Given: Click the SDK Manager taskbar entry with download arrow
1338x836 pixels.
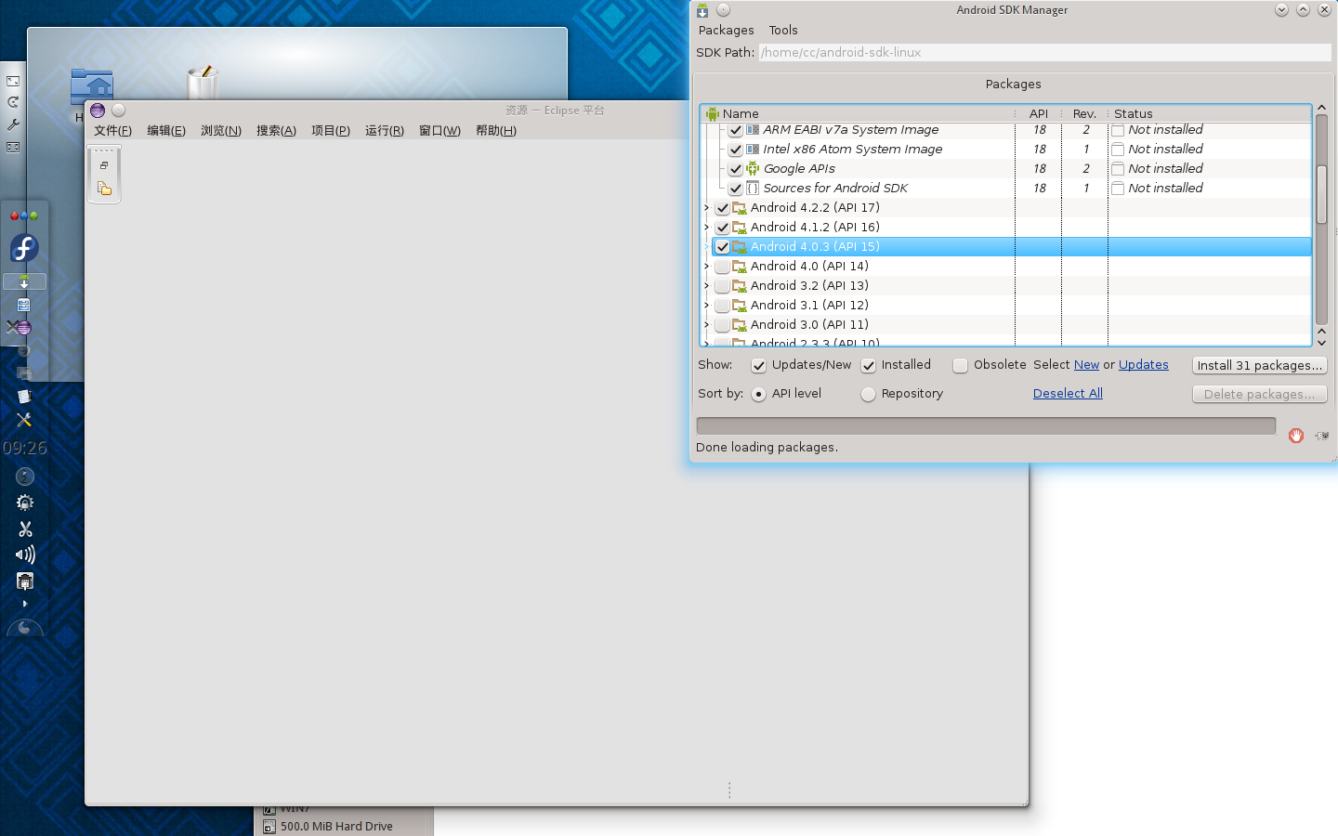Looking at the screenshot, I should point(24,281).
